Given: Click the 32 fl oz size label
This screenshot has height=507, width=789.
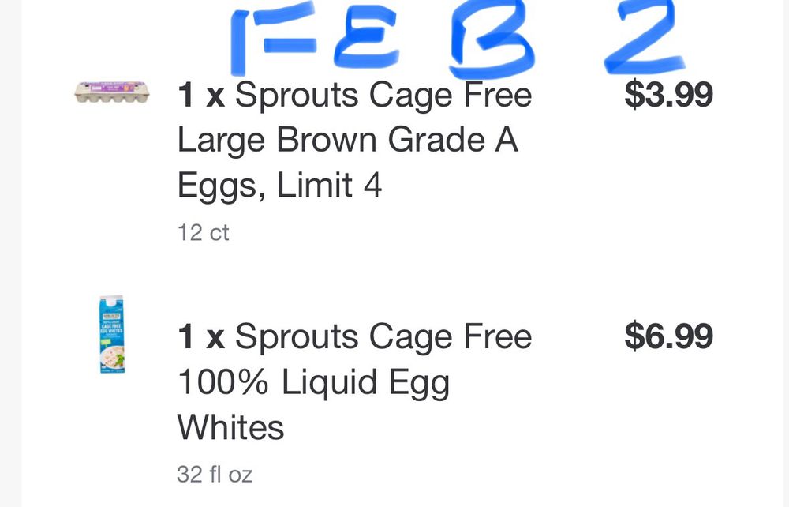Looking at the screenshot, I should click(x=215, y=475).
